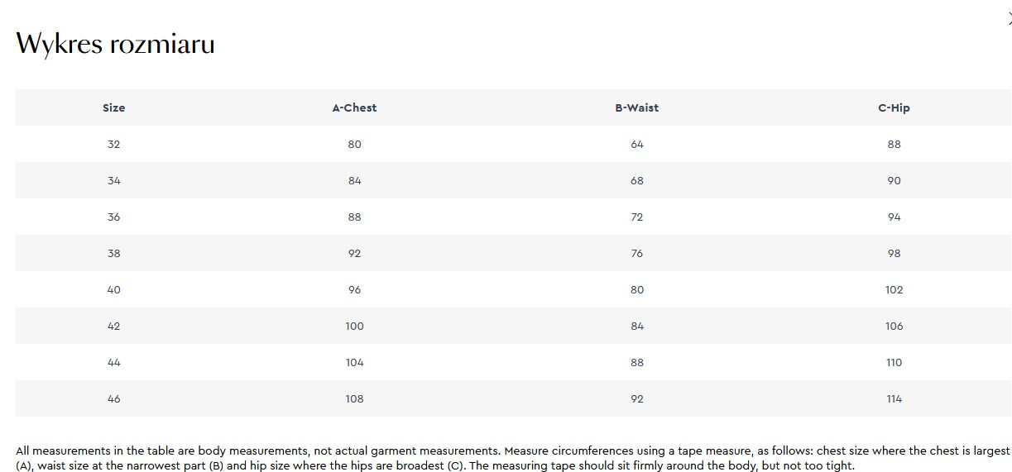This screenshot has width=1012, height=472.
Task: Click hip value 102 for size 40
Action: coord(894,289)
